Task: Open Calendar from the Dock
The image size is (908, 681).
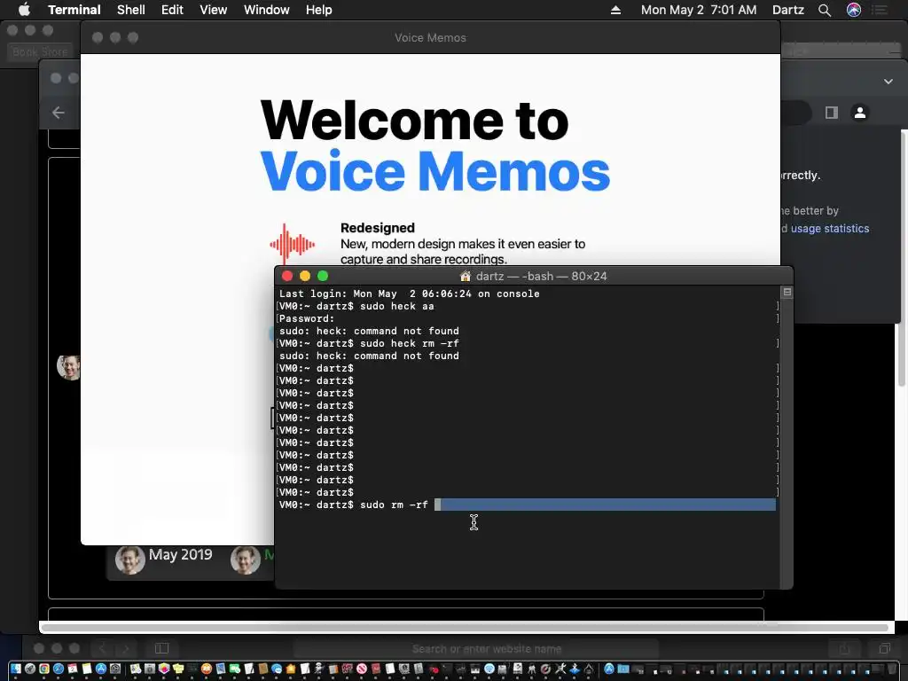Action: point(73,669)
